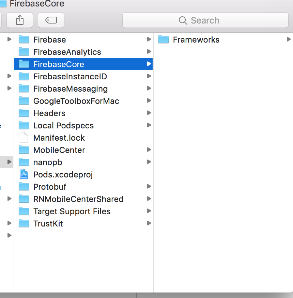Select the Frameworks folder icon

coord(164,40)
